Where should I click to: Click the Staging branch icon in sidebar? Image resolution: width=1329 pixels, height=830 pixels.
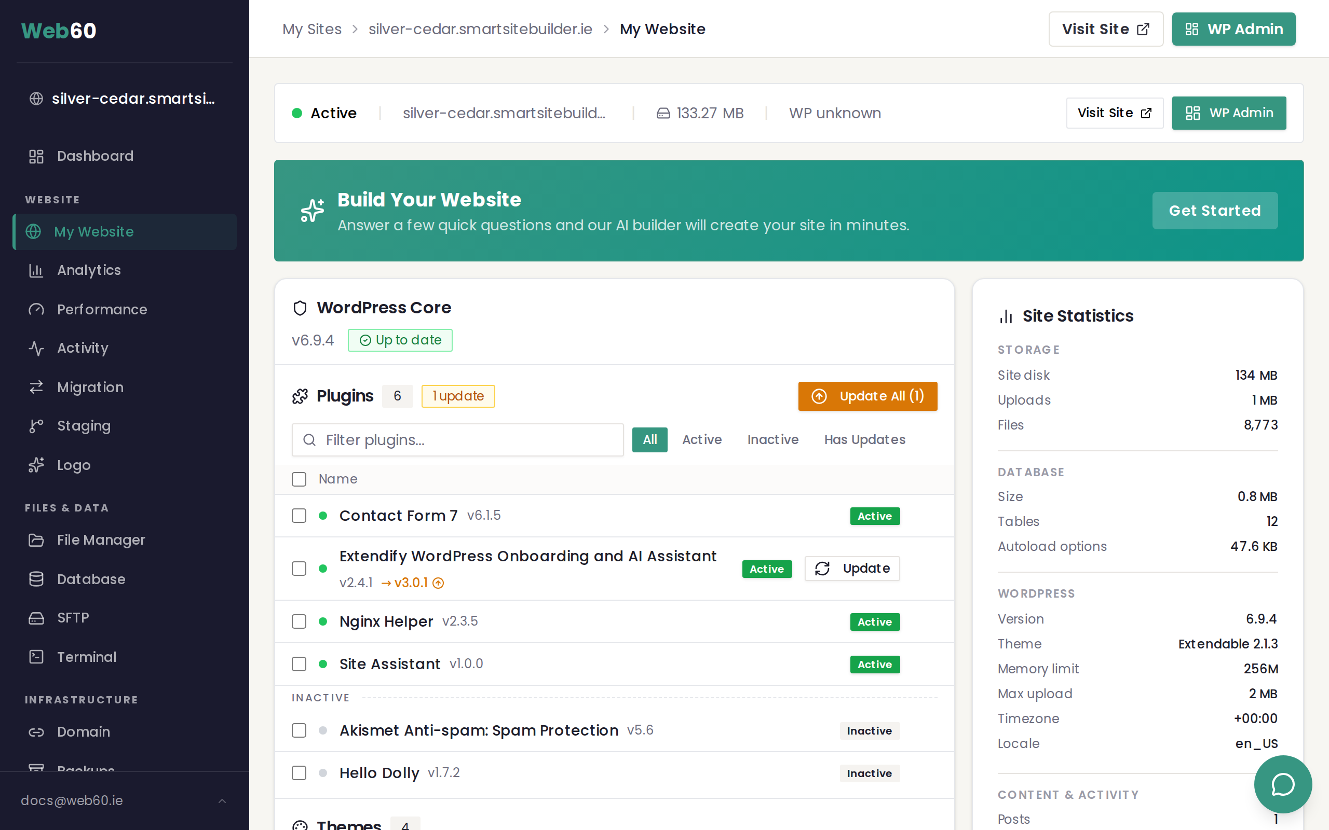36,426
